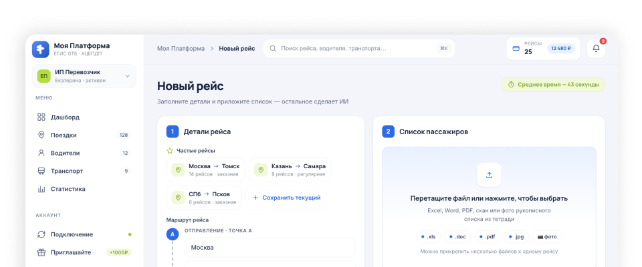Click the .doc format chip
This screenshot has height=267, width=642.
pyautogui.click(x=457, y=237)
